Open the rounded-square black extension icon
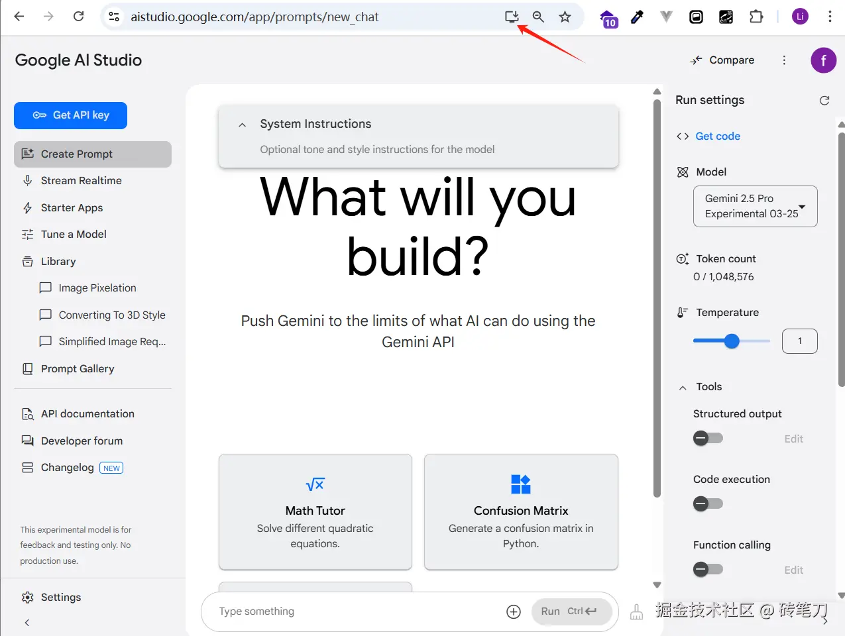Viewport: 845px width, 636px height. pos(696,17)
